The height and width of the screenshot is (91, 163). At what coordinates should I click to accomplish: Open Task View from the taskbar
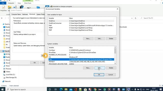click(56, 89)
